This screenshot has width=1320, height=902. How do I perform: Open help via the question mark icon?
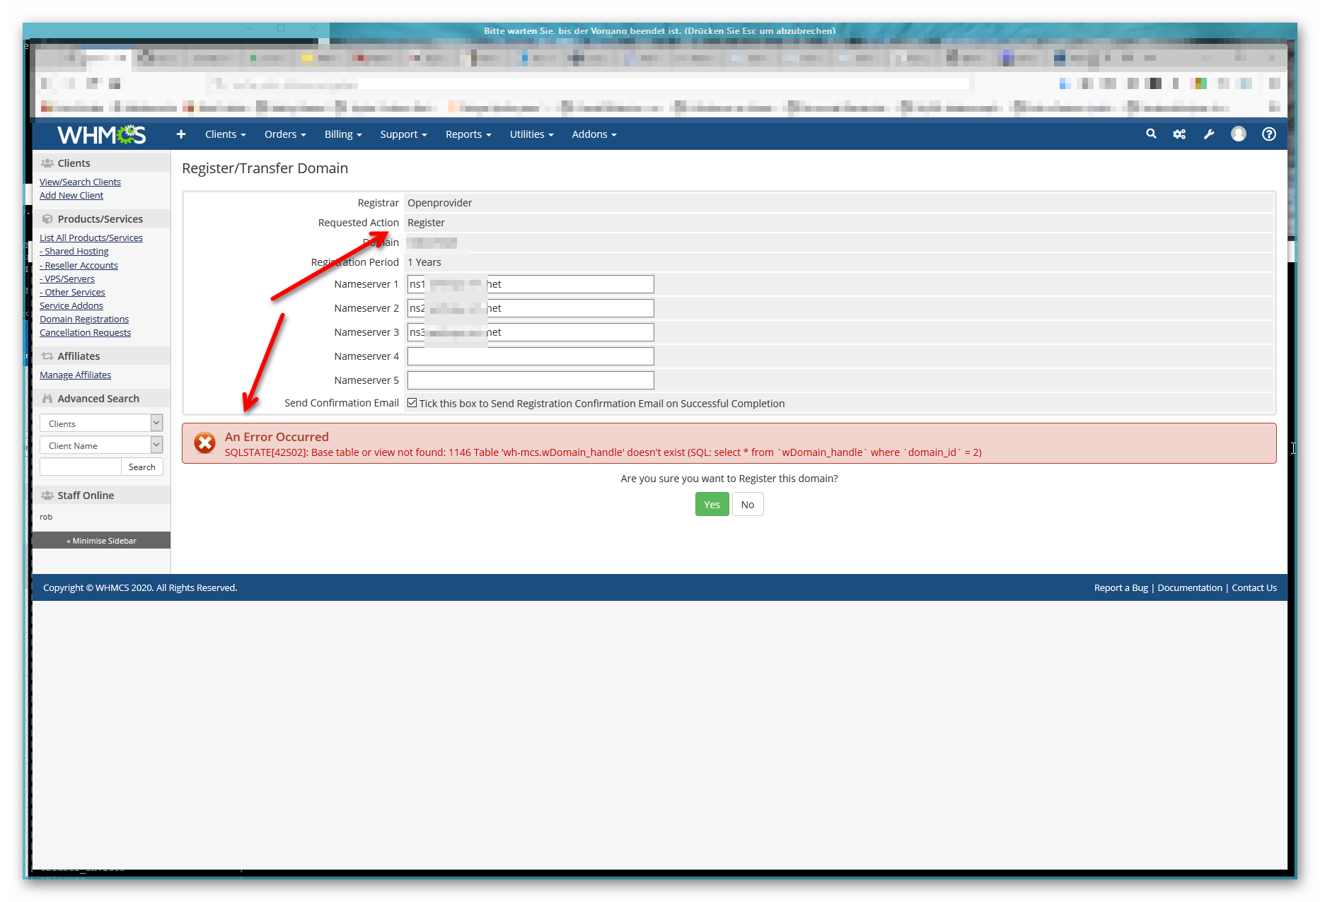(x=1268, y=134)
